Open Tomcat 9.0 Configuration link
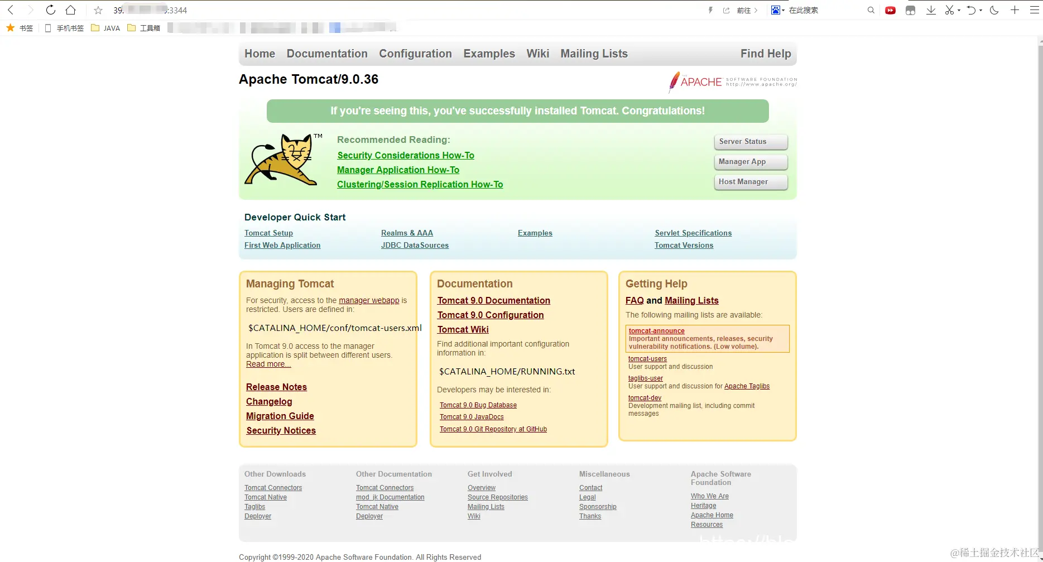Viewport: 1043px width, 562px height. coord(491,315)
